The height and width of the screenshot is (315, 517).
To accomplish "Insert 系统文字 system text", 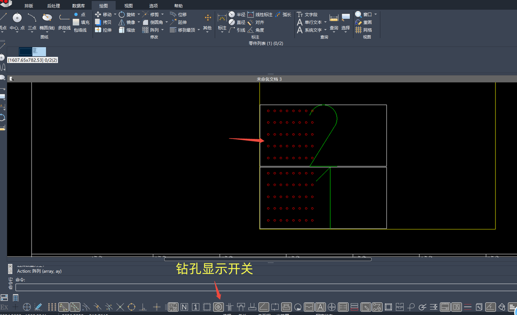I will pyautogui.click(x=309, y=30).
